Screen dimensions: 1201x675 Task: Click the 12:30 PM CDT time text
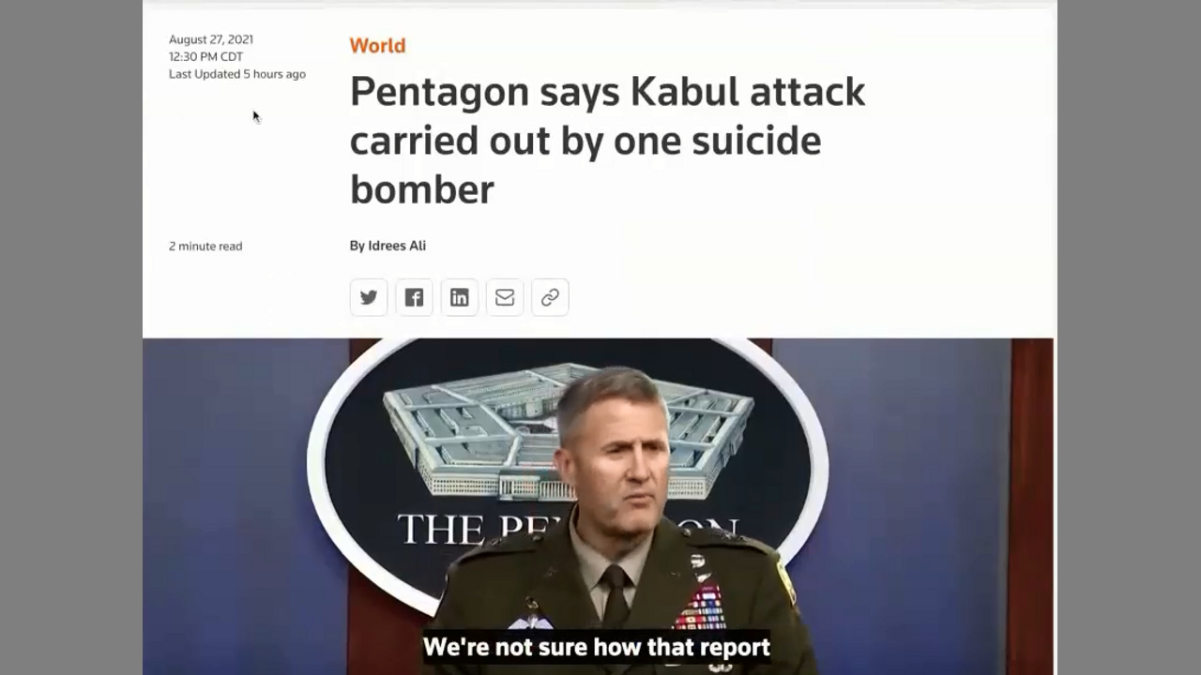(x=206, y=56)
